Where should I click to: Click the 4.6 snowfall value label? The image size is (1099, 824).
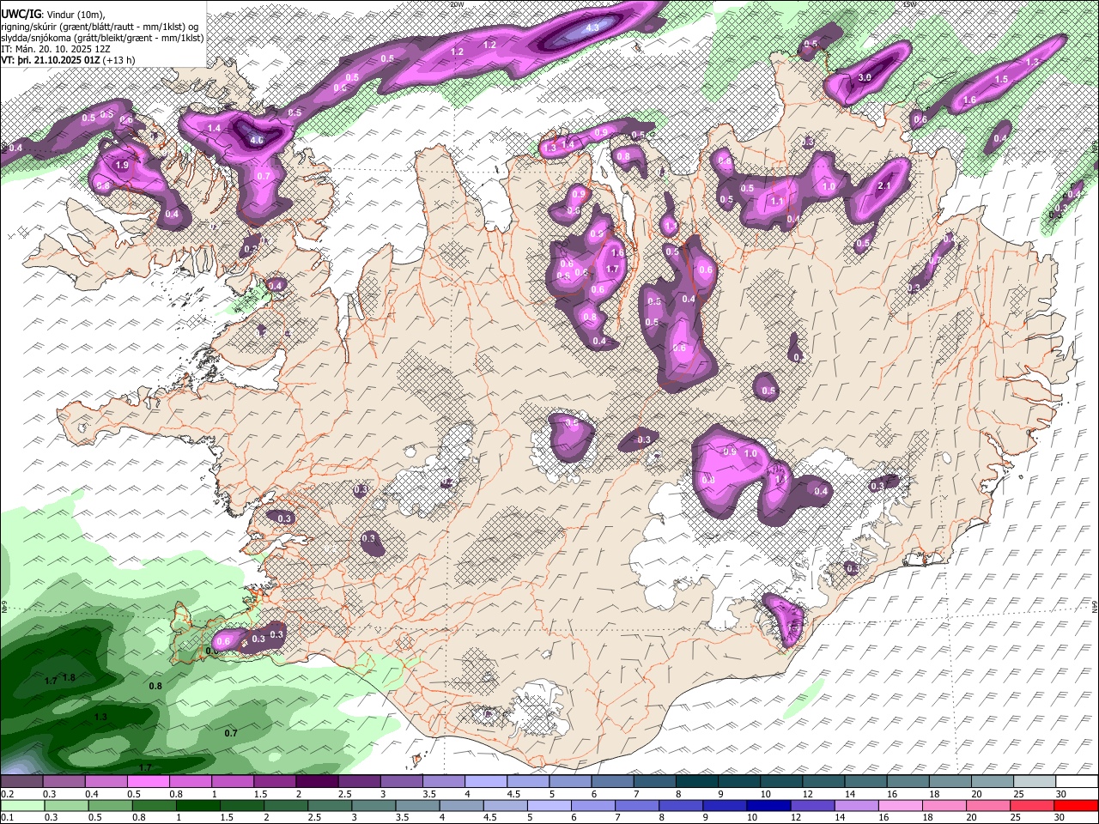257,140
